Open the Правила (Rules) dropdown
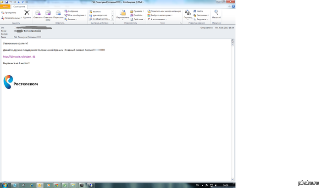This screenshot has height=188, width=321. [137, 11]
